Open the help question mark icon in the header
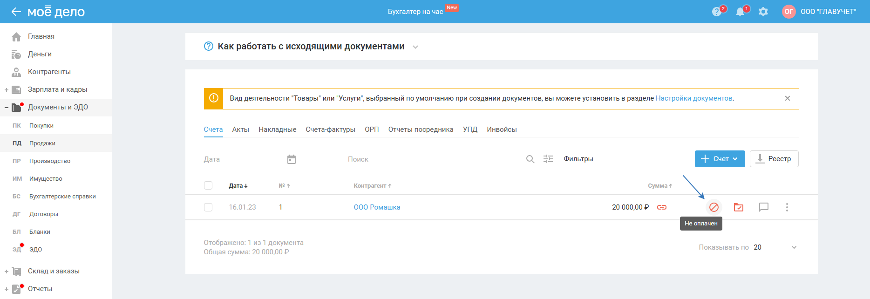 pyautogui.click(x=717, y=12)
